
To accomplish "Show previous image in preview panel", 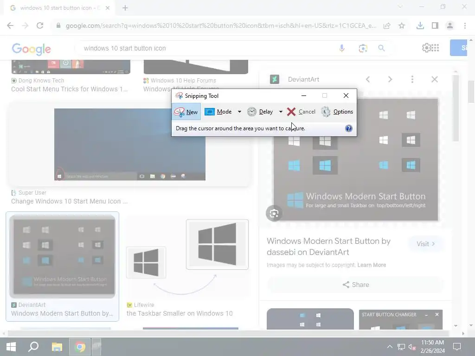I will 368,79.
